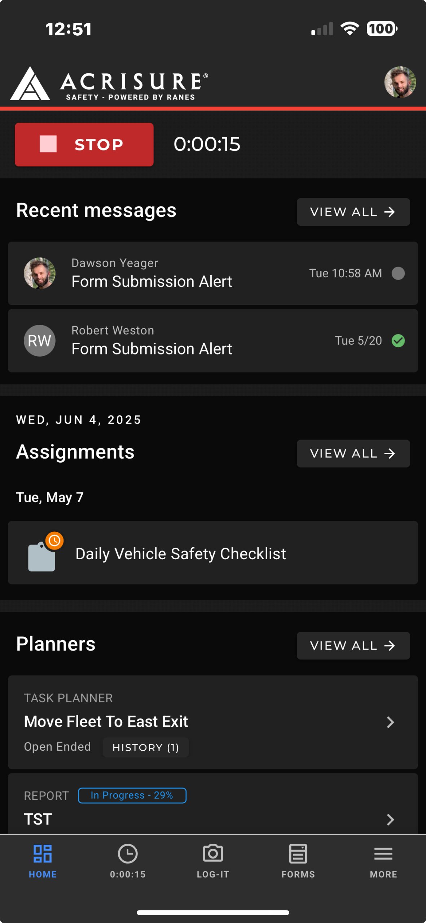Tap Dawson Yeager's message avatar

[40, 273]
